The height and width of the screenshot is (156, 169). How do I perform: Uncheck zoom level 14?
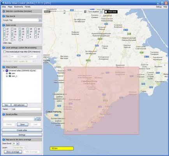click(x=28, y=32)
